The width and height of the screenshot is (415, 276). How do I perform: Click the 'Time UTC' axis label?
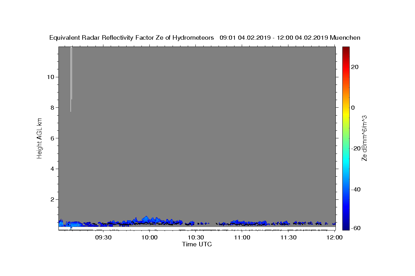[x=197, y=244]
